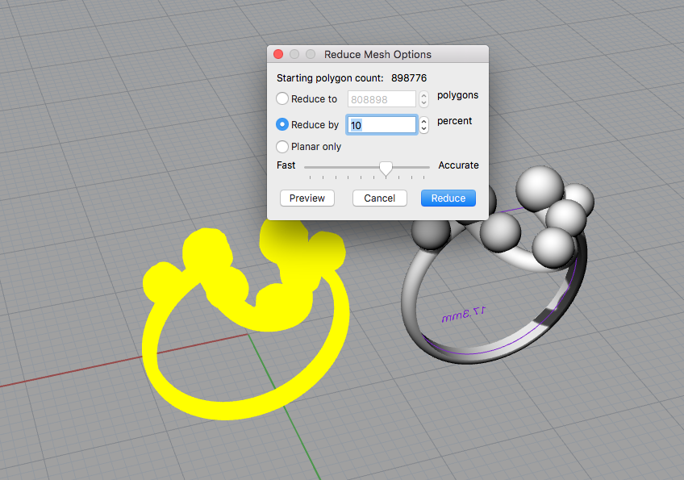Screen dimensions: 684x480
Task: Click the Reduce to polygons input field
Action: [x=382, y=99]
